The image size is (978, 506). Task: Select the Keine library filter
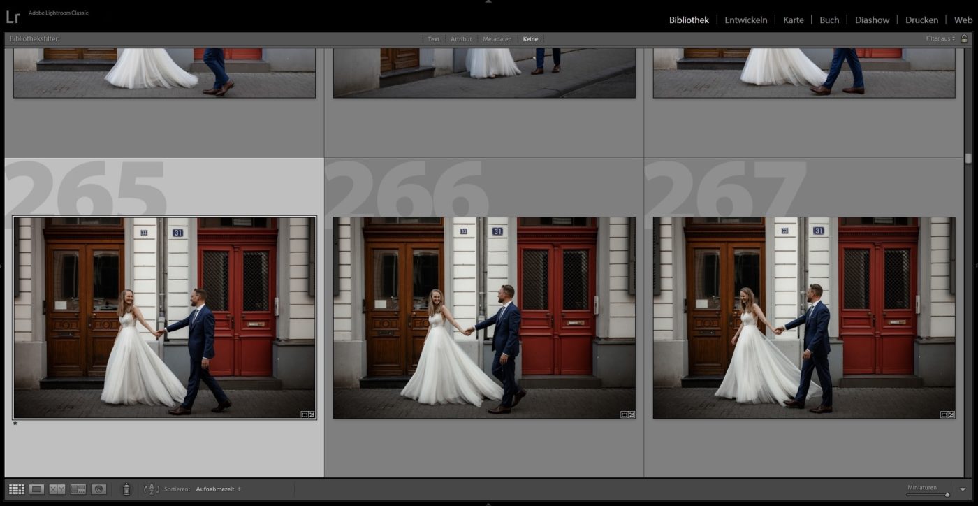pyautogui.click(x=531, y=39)
